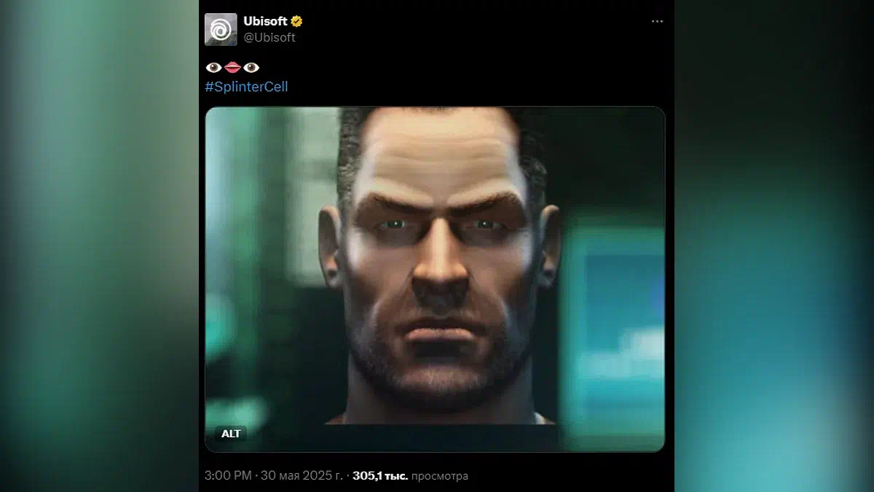Click the Ubisoft display name
The height and width of the screenshot is (492, 874).
pyautogui.click(x=266, y=21)
